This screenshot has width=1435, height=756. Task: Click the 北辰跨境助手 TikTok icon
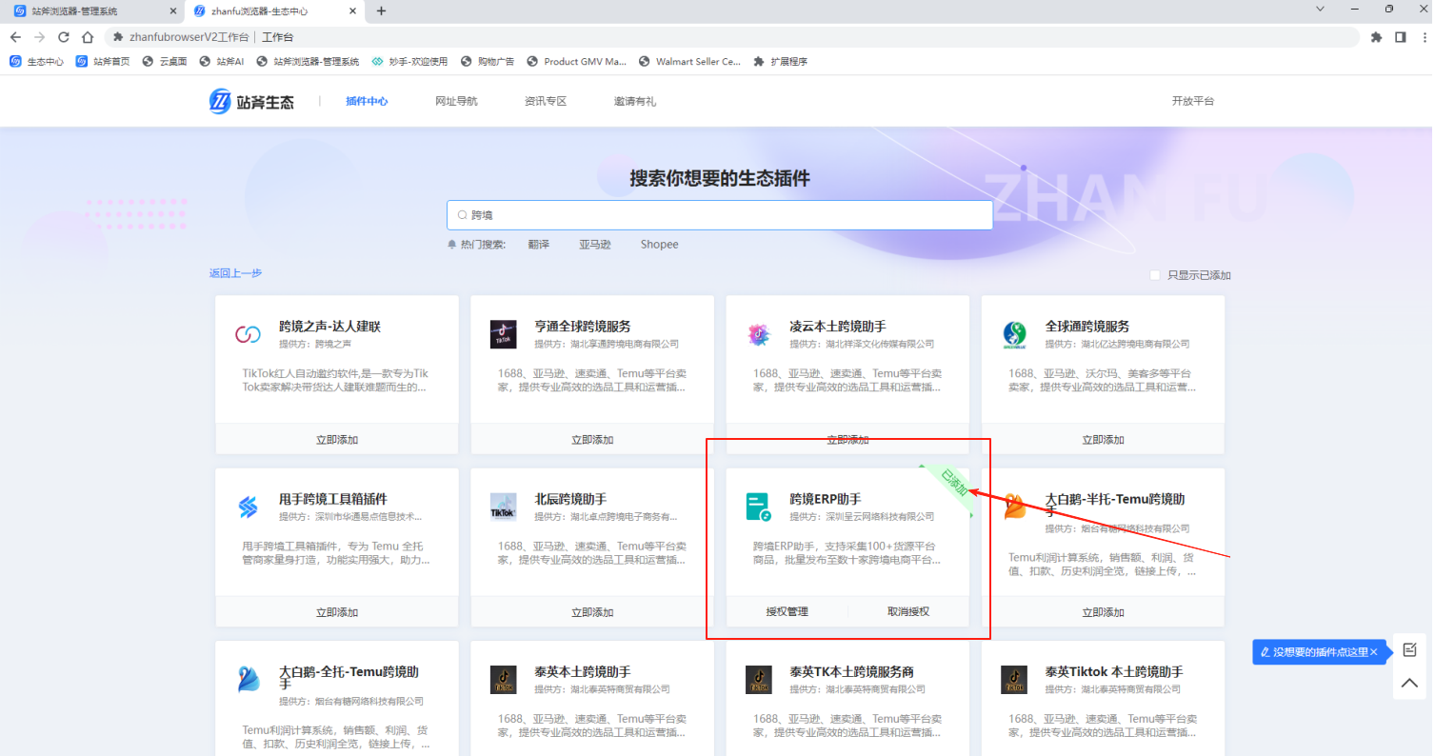click(503, 507)
